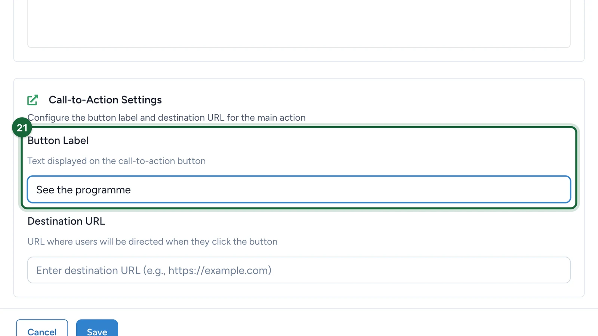Focus the Button Label text field
Viewport: 598px width, 336px height.
[x=299, y=190]
